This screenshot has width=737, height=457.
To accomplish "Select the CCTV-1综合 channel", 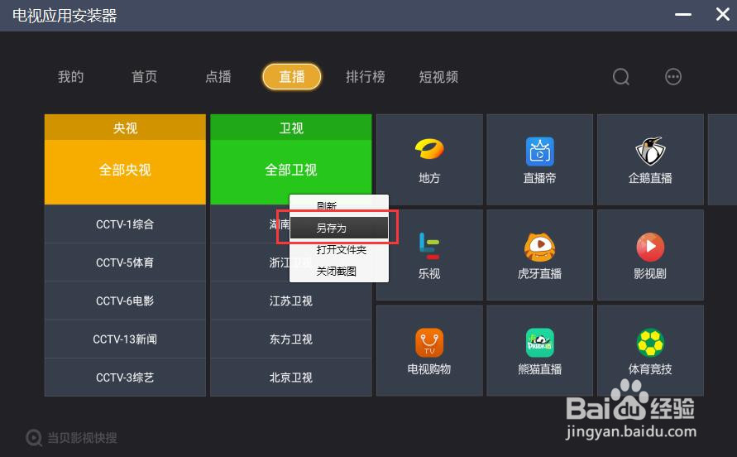I will pyautogui.click(x=125, y=224).
